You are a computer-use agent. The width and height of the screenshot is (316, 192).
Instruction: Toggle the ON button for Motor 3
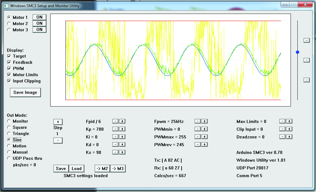point(39,29)
